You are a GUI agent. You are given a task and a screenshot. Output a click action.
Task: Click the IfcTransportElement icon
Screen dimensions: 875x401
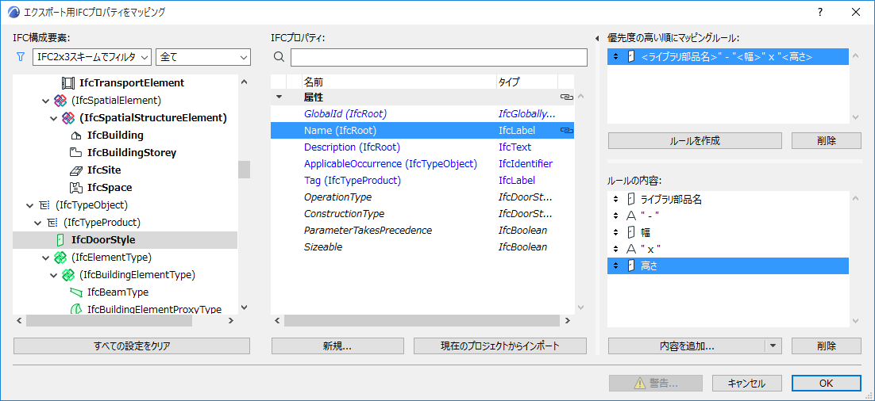[67, 83]
